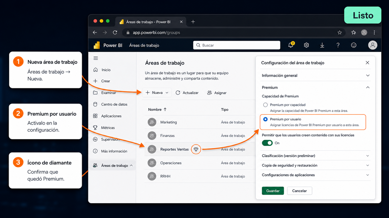Click the download icon in the Power BI header
This screenshot has width=389, height=218.
322,45
